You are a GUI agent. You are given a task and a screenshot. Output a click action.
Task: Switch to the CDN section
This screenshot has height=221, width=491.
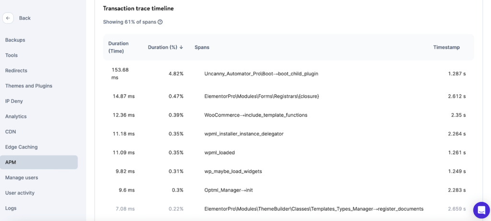click(11, 132)
